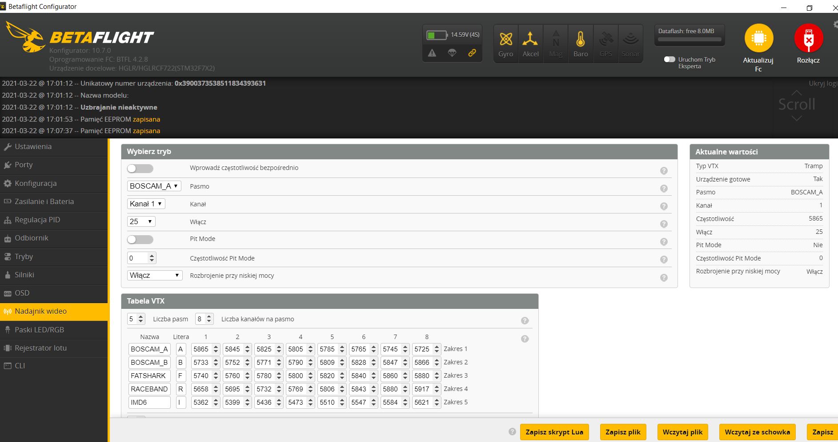Image resolution: width=838 pixels, height=442 pixels.
Task: Open the Ustawienia tab
Action: pyautogui.click(x=54, y=147)
